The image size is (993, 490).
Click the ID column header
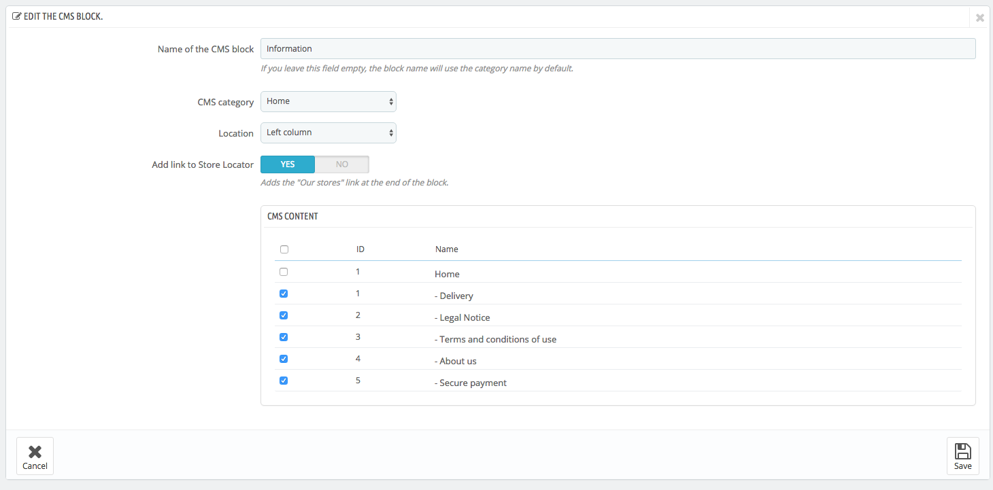[360, 249]
